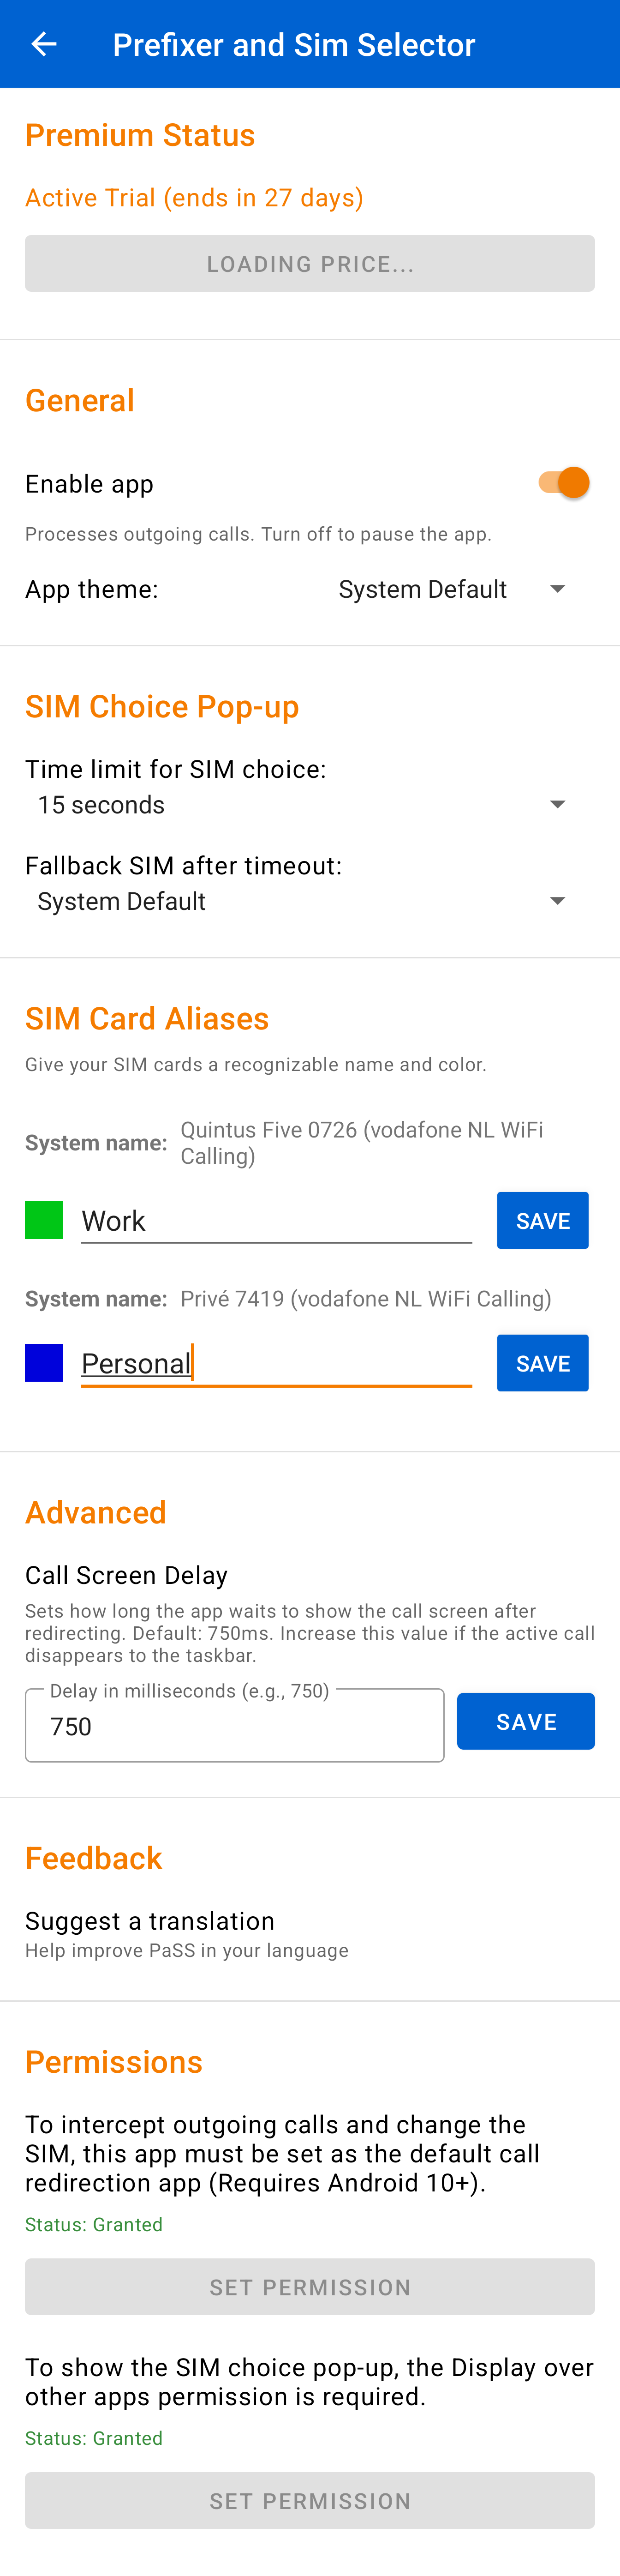Click the back arrow in the title bar
The height and width of the screenshot is (2576, 620).
(x=43, y=43)
